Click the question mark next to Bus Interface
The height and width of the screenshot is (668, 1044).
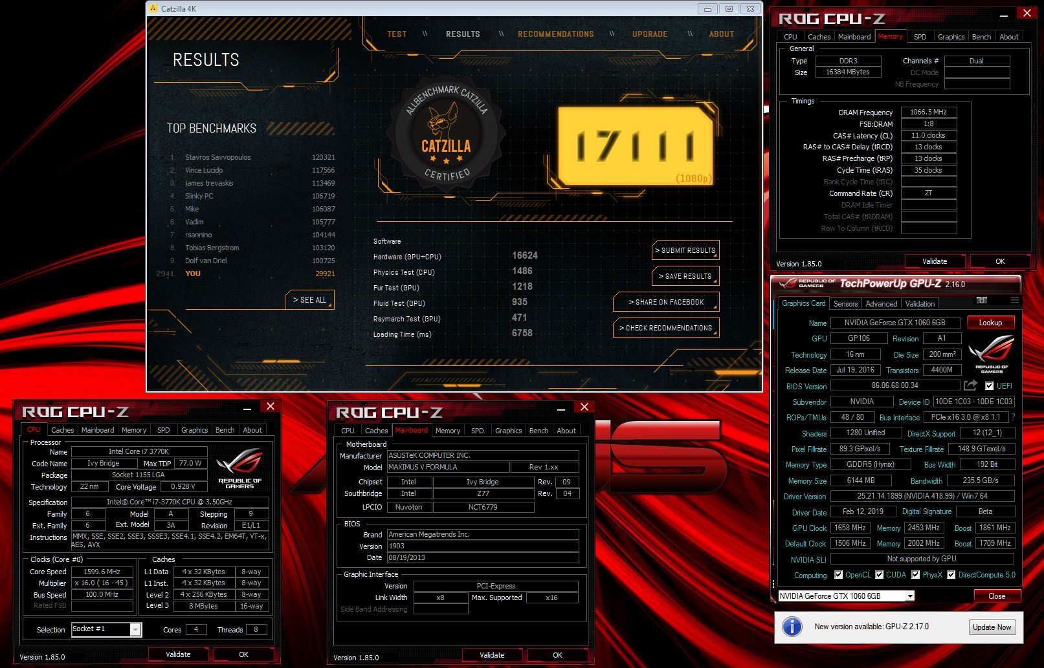point(1013,417)
